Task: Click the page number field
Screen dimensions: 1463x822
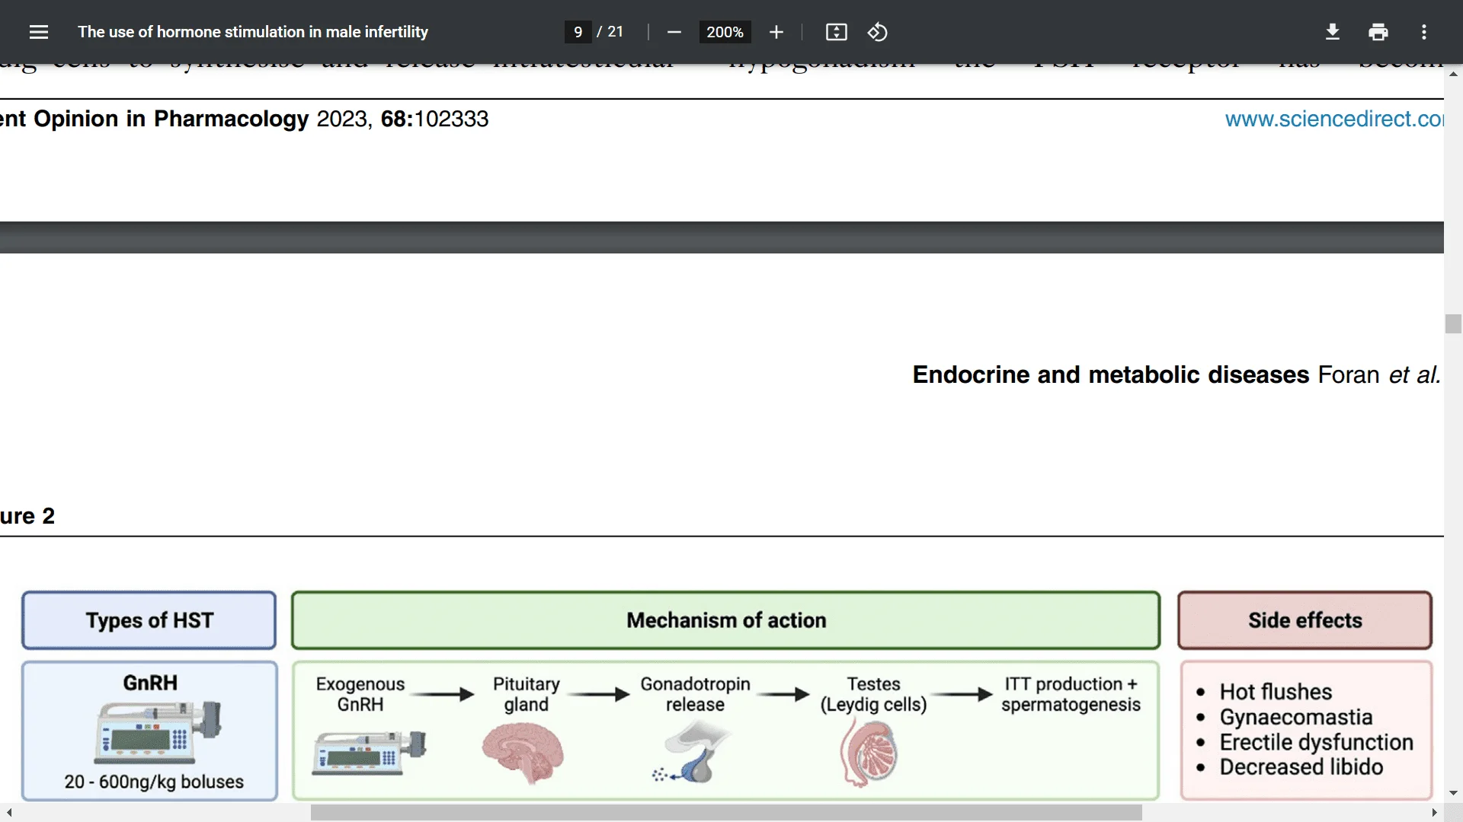Action: click(x=578, y=32)
